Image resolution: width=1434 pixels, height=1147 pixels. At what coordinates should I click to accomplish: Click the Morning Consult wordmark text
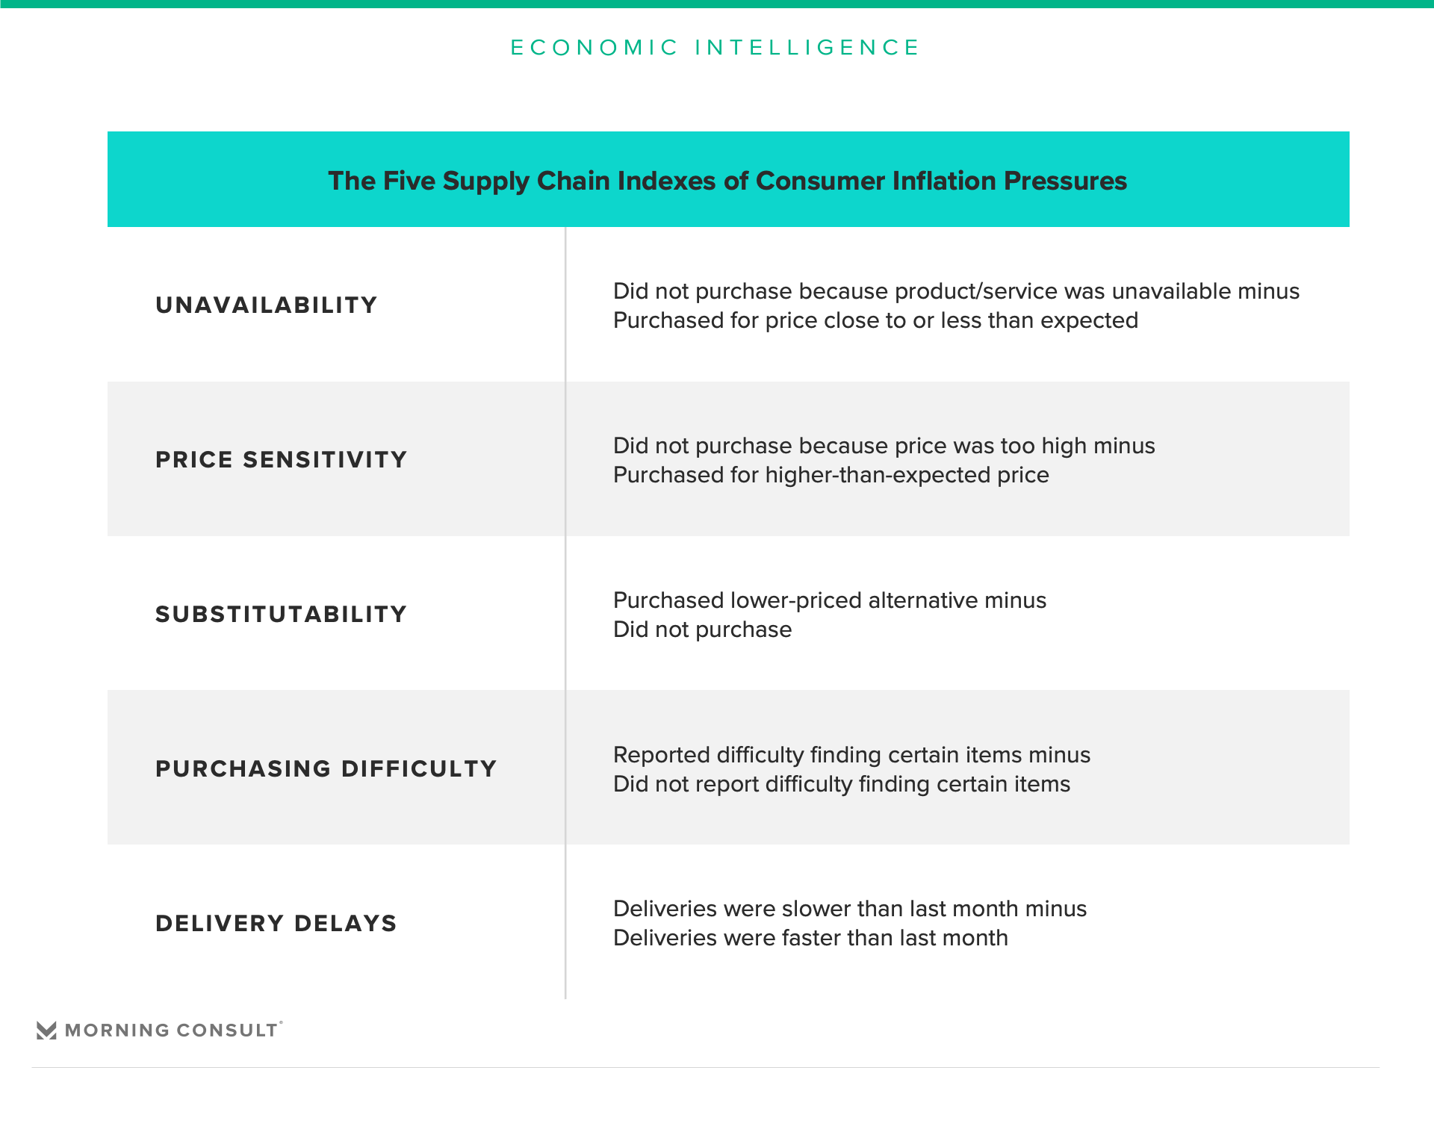click(x=172, y=1031)
